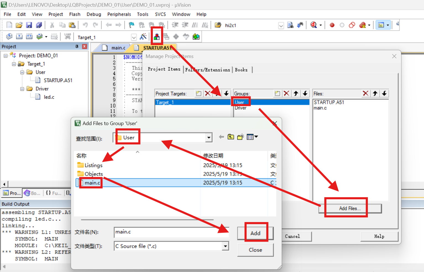Save the current file via toolbar icon

[x=29, y=25]
